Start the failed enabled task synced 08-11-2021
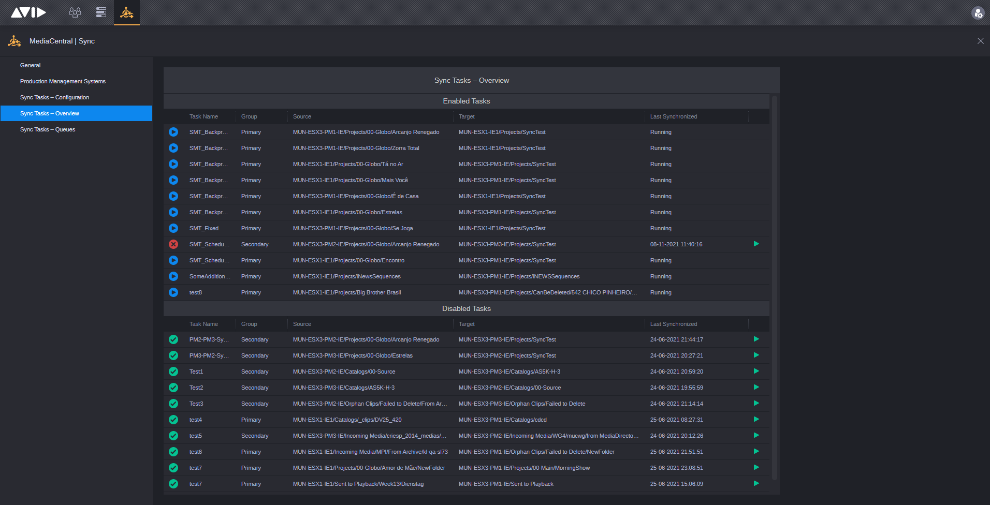 (756, 244)
